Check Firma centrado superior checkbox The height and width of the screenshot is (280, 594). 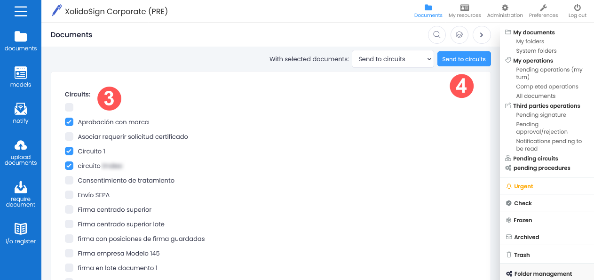click(x=69, y=209)
